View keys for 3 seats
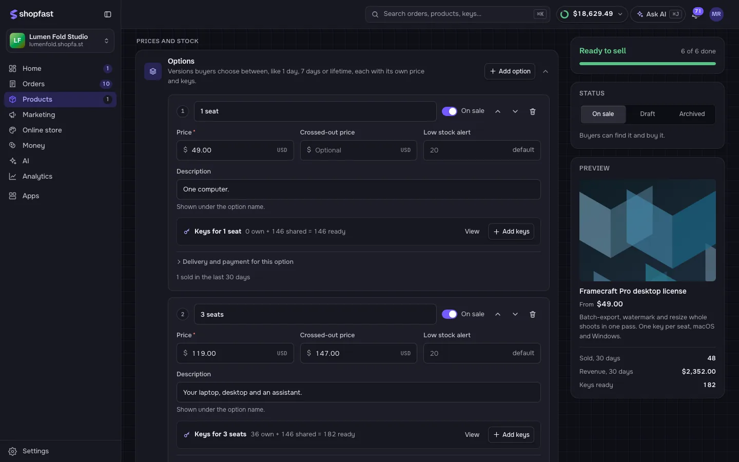Image resolution: width=739 pixels, height=462 pixels. point(472,435)
